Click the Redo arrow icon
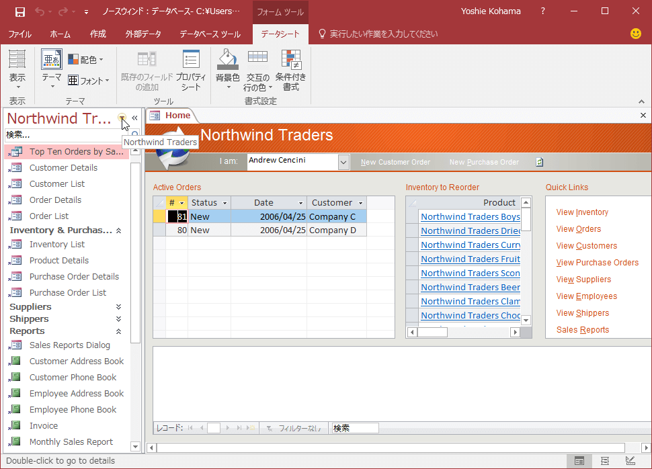Image resolution: width=652 pixels, height=469 pixels. (63, 11)
